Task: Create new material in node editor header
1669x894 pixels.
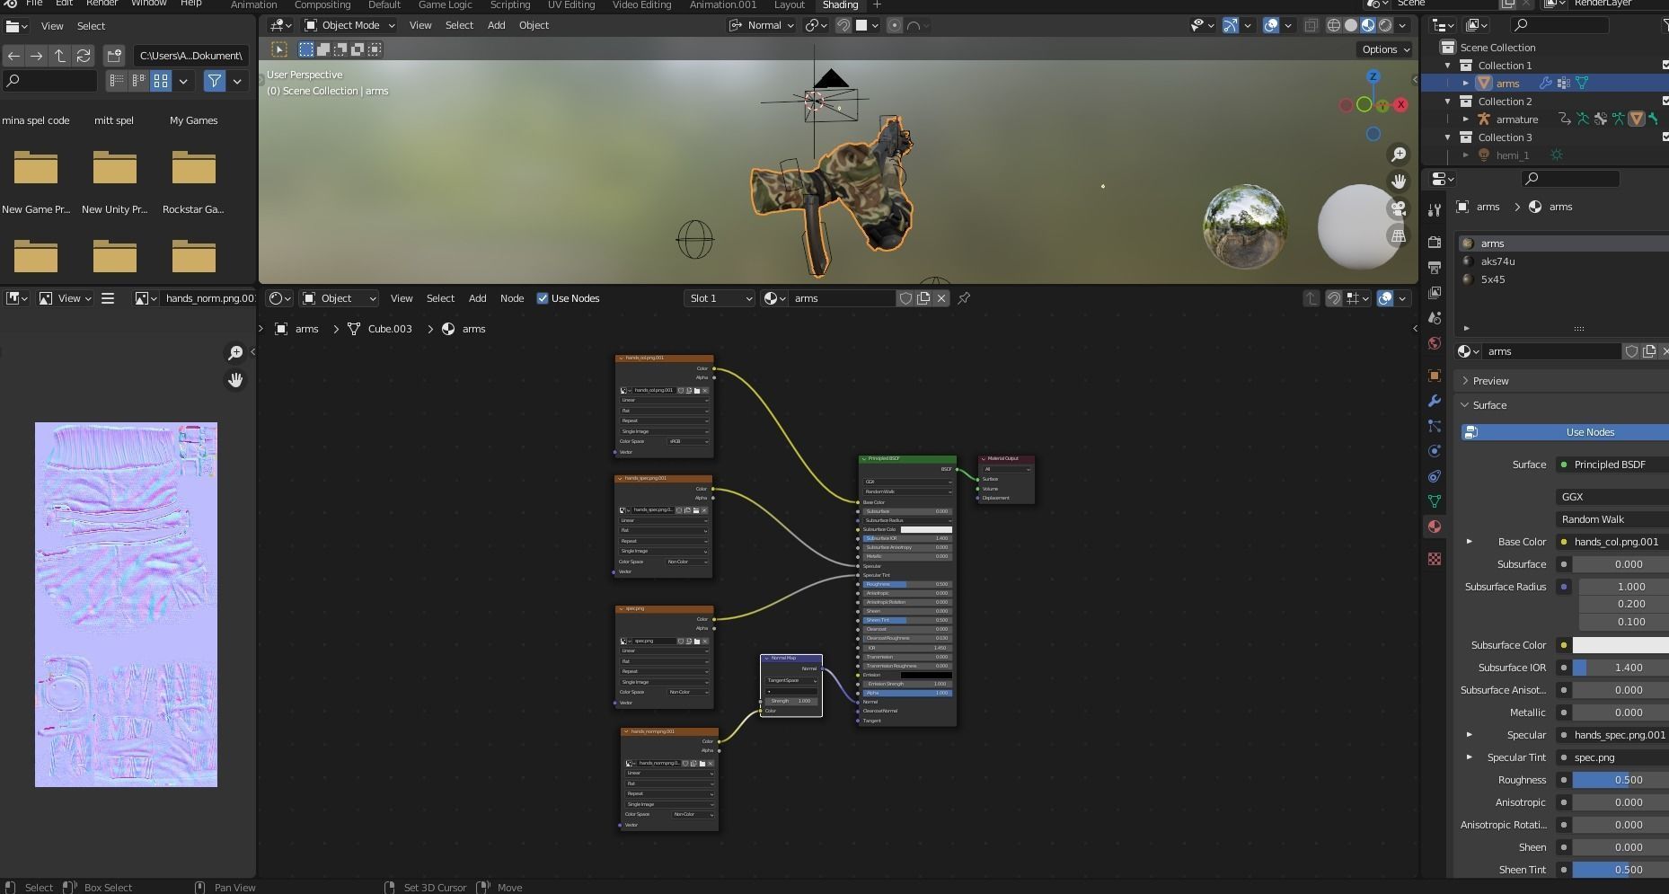Action: (923, 298)
